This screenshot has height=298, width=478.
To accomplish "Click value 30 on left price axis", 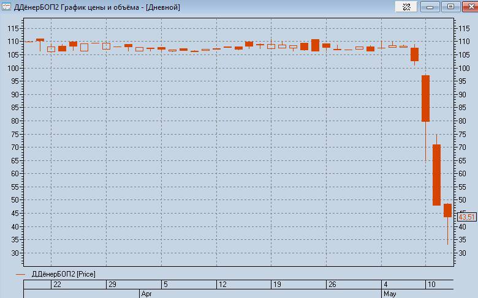I will coord(15,253).
